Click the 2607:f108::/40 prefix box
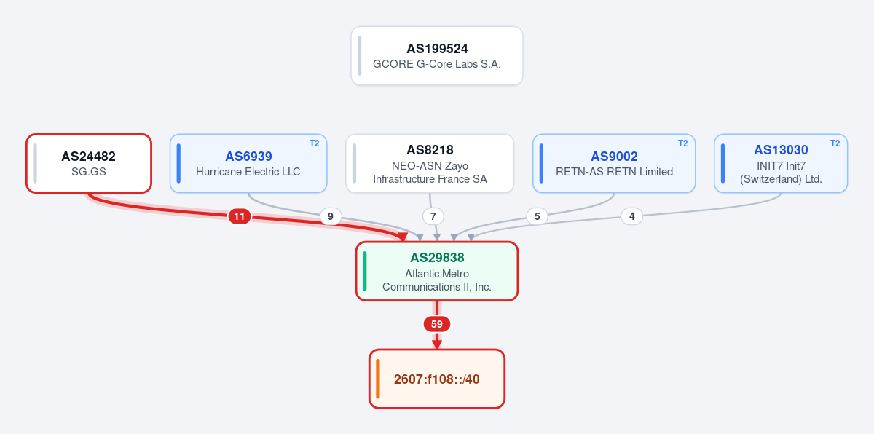874x434 pixels. point(437,379)
